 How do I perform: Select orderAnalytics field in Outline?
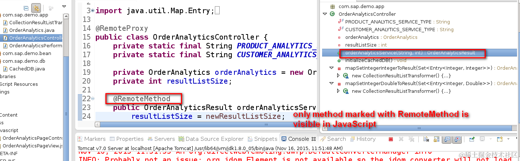click(x=377, y=37)
